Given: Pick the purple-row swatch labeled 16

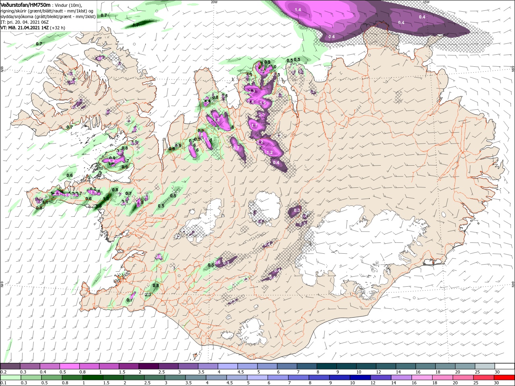Looking at the screenshot, I should tap(426, 366).
